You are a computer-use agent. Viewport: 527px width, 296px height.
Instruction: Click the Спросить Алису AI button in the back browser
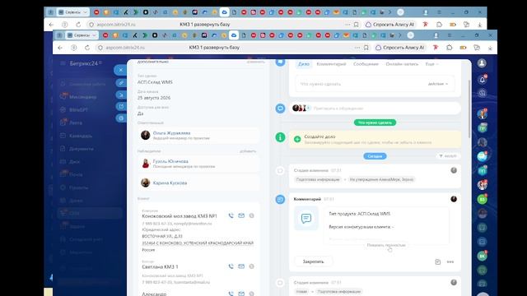(x=389, y=25)
